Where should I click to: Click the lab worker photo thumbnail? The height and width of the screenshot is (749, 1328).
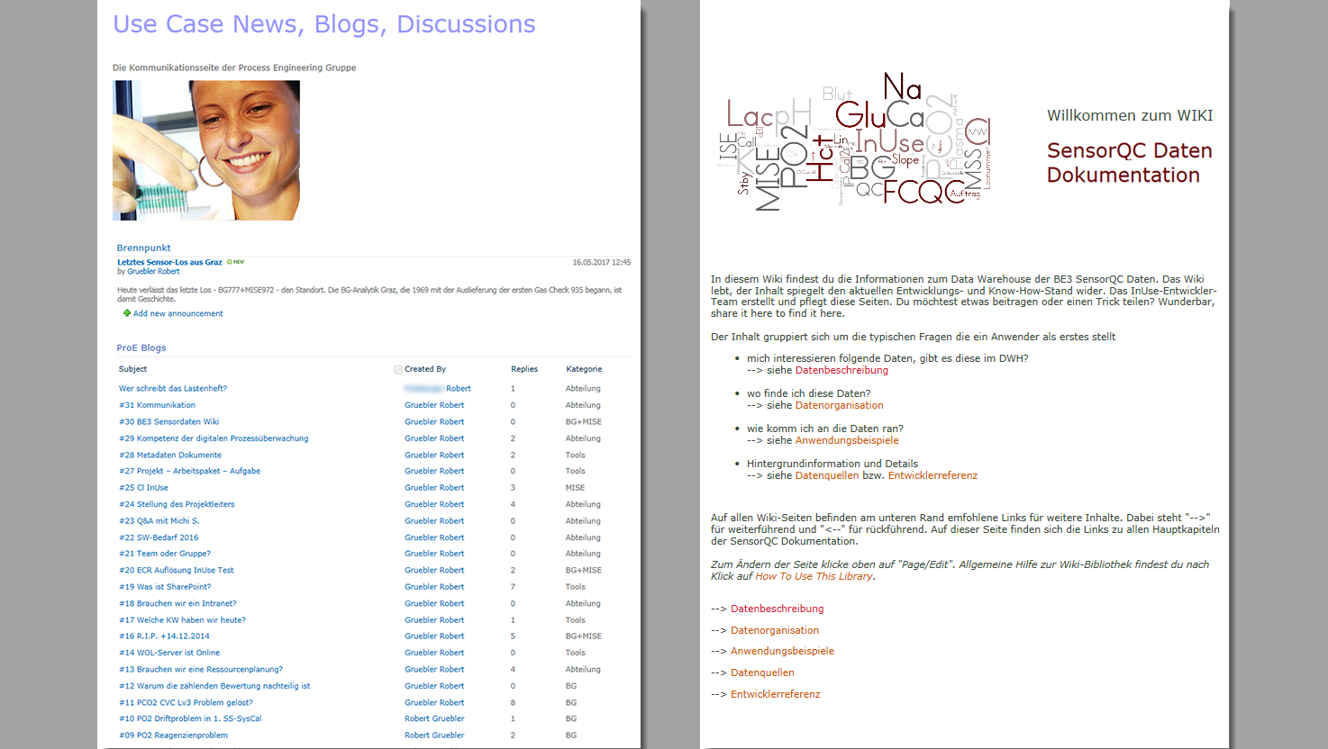[206, 150]
